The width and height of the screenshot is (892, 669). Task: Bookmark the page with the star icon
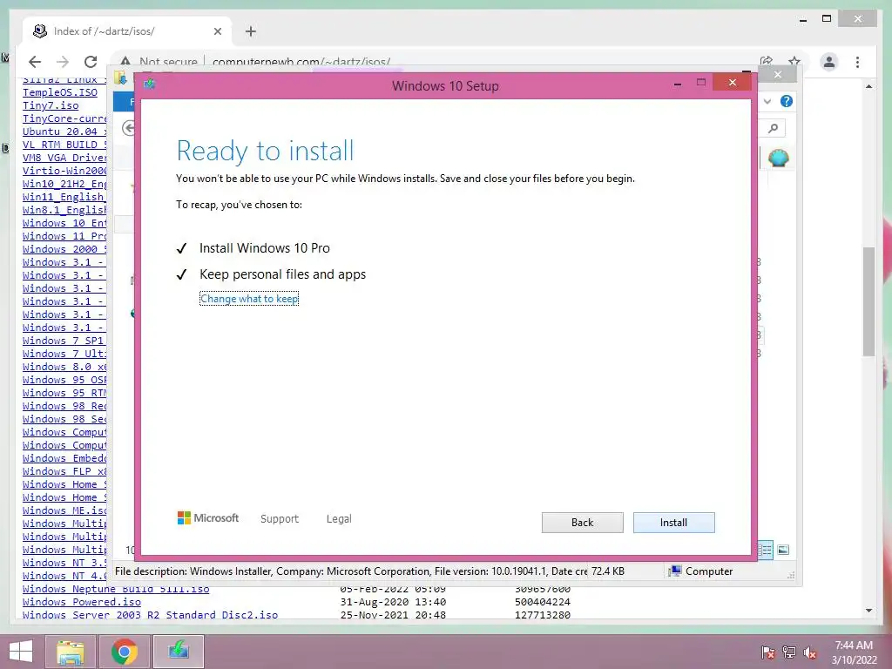click(794, 62)
